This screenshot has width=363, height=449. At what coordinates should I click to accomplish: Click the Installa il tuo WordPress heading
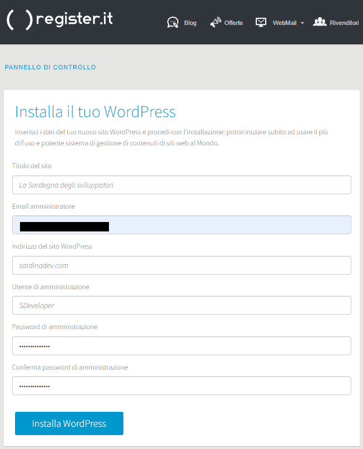point(95,112)
